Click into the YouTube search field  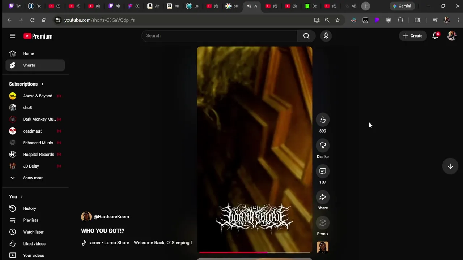(219, 36)
